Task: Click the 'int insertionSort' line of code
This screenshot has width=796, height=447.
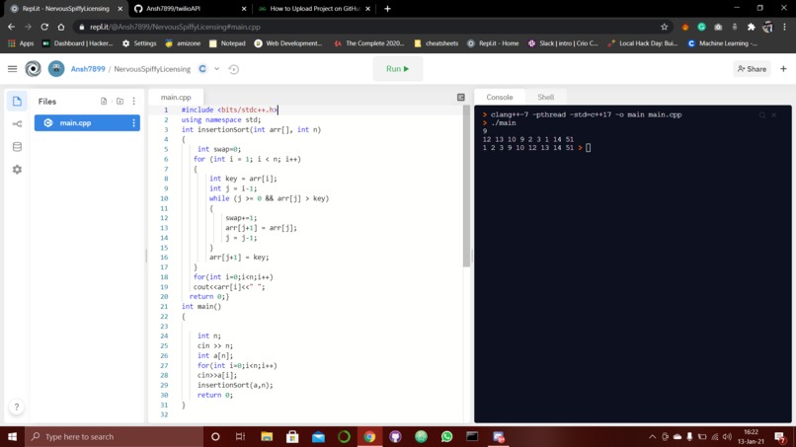Action: (251, 129)
